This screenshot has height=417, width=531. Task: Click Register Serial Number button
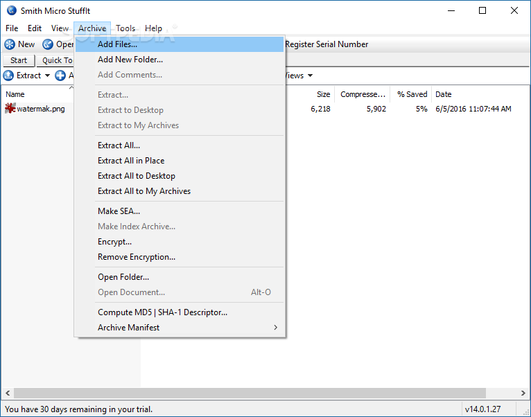point(327,44)
